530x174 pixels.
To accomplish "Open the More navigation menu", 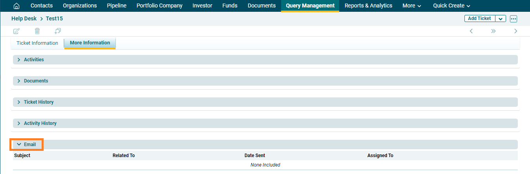I will pyautogui.click(x=411, y=5).
